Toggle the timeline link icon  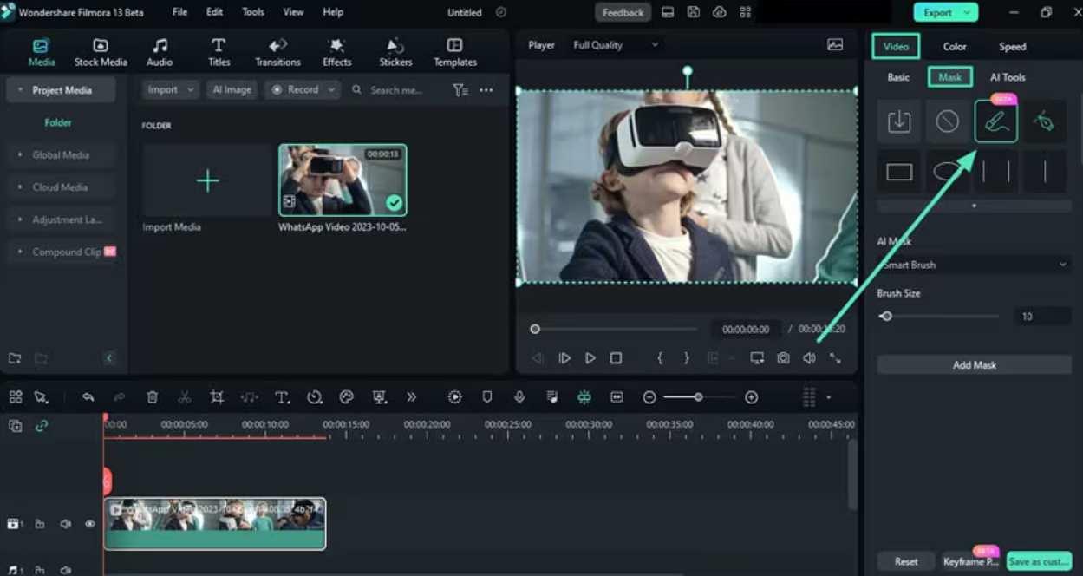[41, 425]
